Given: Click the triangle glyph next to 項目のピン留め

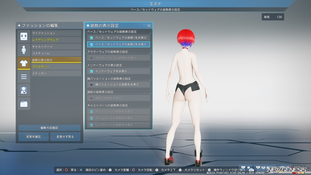Looking at the screenshot, I should [x=110, y=170].
